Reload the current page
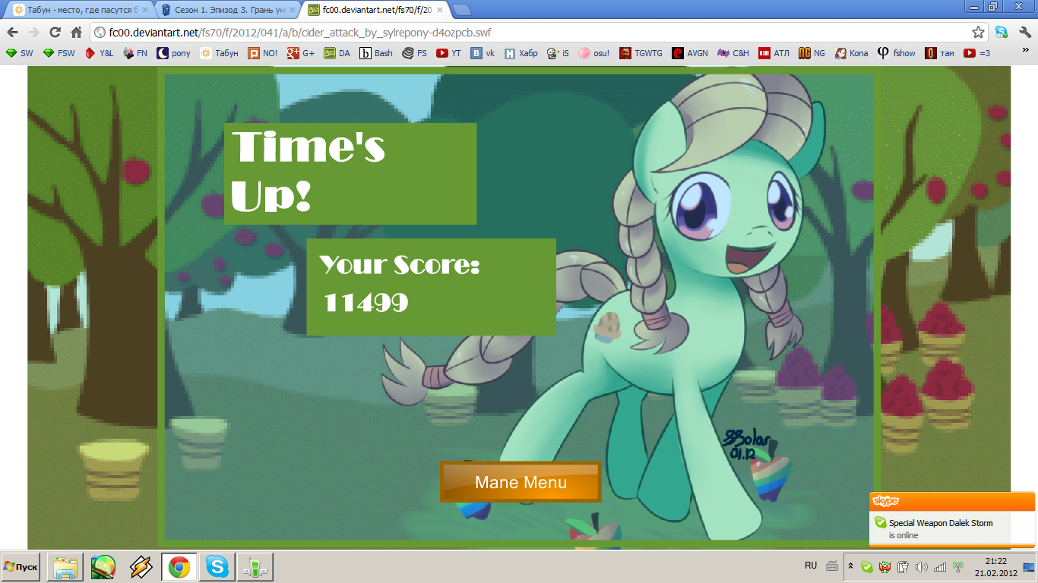The width and height of the screenshot is (1038, 583). click(55, 33)
